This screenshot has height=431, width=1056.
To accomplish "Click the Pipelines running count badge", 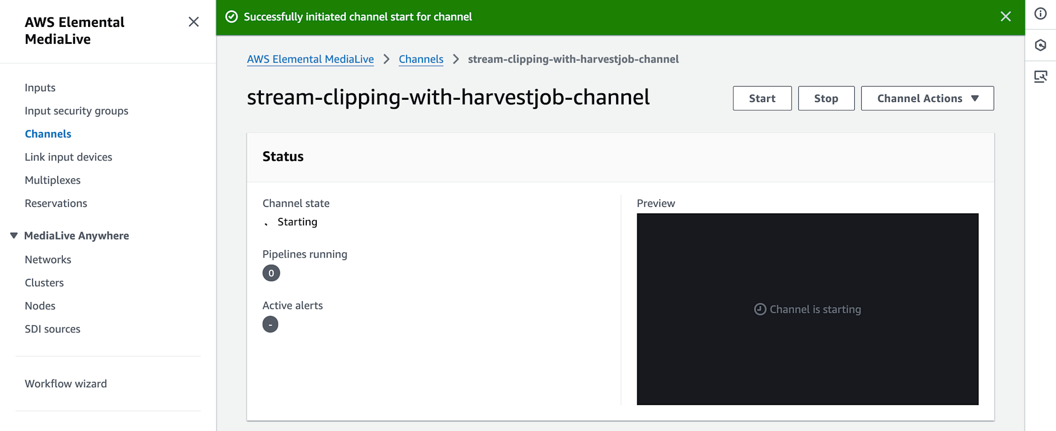I will [271, 273].
